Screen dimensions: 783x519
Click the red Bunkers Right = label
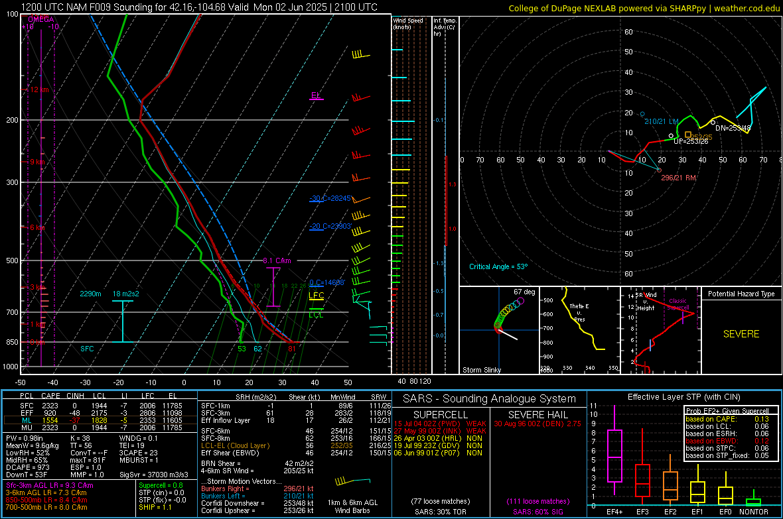(x=224, y=489)
